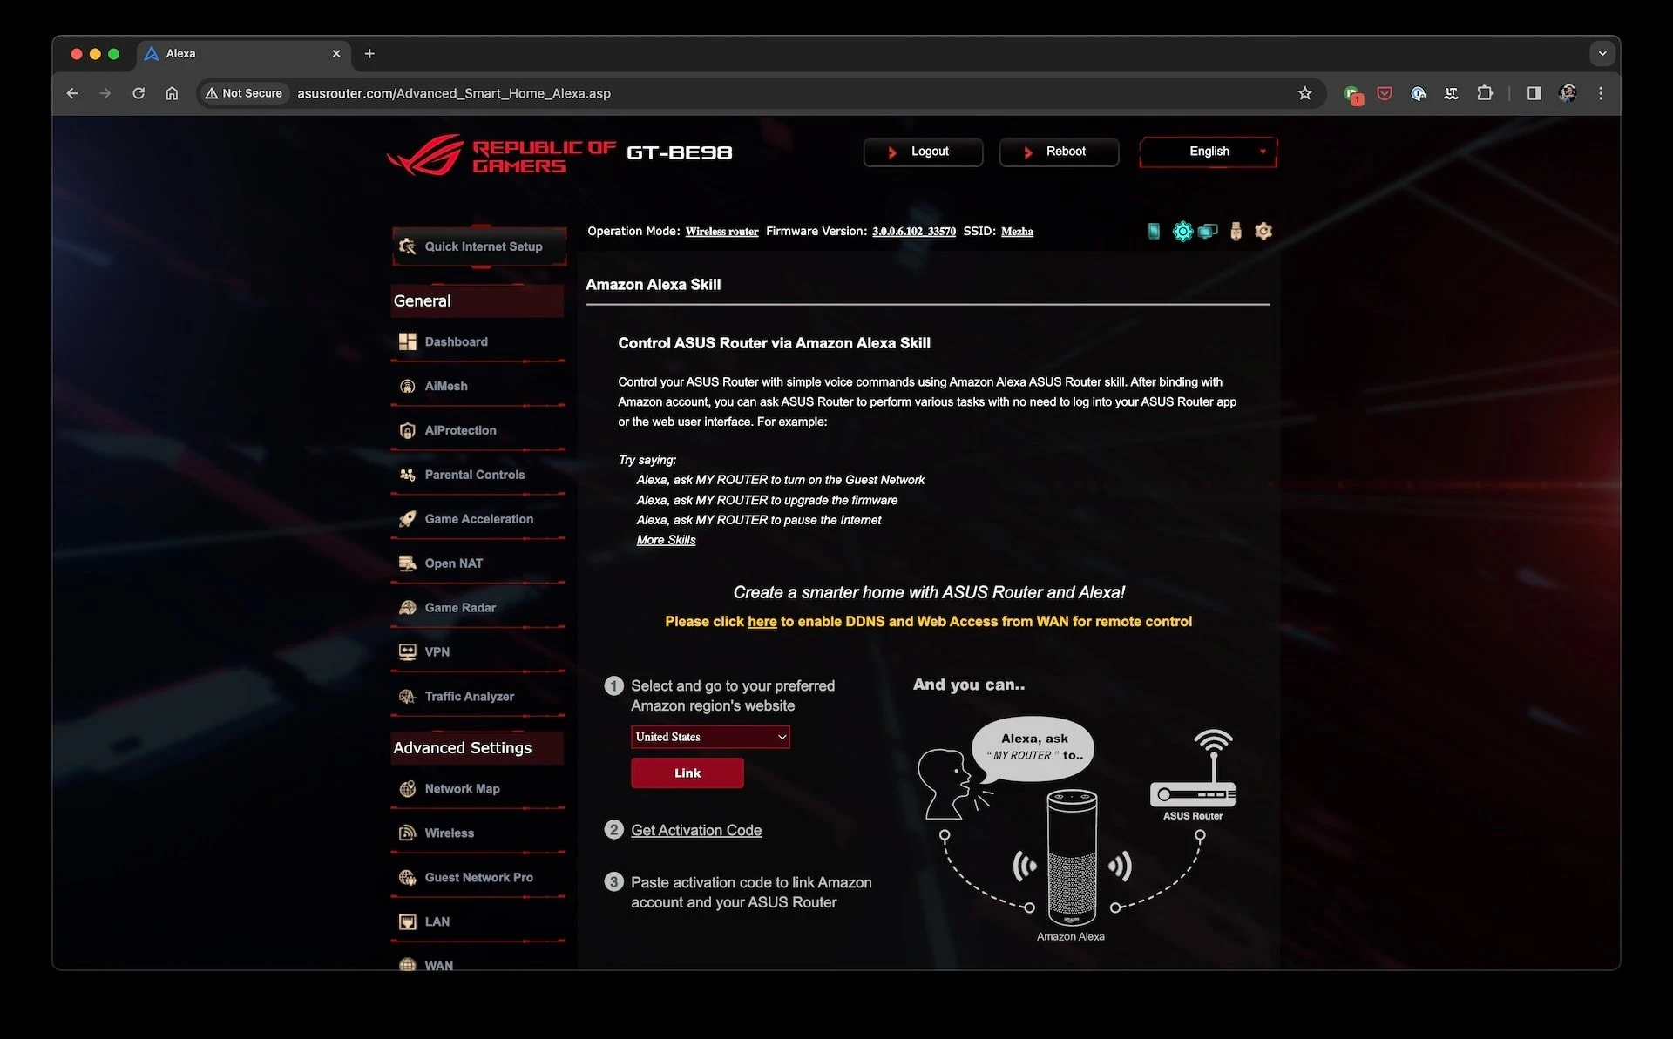1673x1039 pixels.
Task: Open AiMesh icon in sidebar
Action: point(407,386)
